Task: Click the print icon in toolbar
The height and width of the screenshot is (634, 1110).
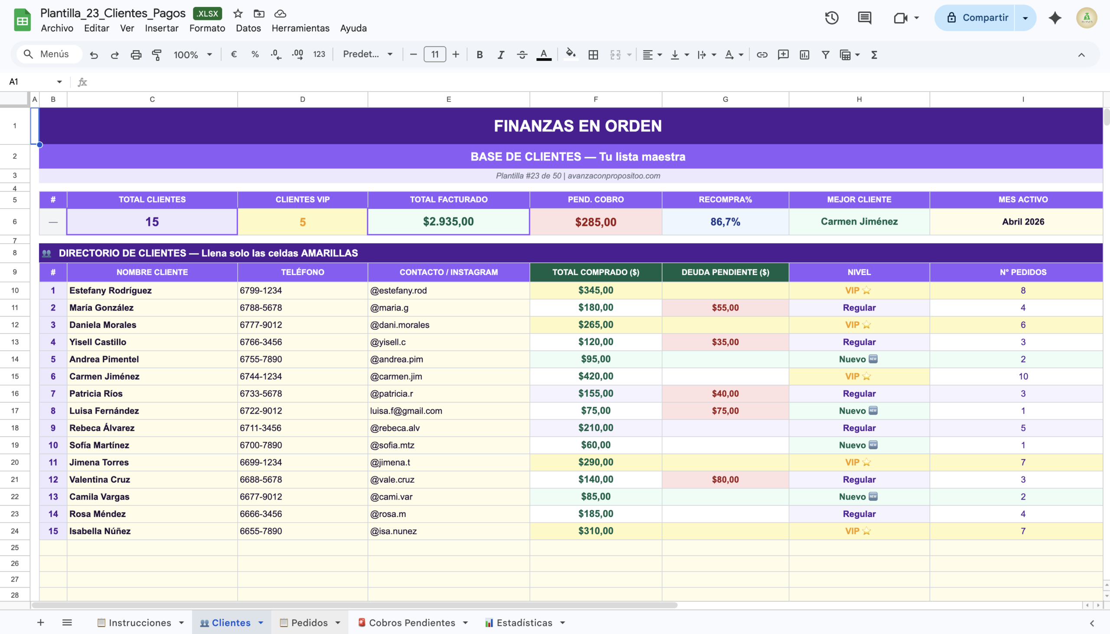Action: pos(136,55)
